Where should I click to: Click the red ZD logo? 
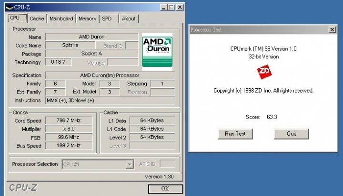(264, 72)
